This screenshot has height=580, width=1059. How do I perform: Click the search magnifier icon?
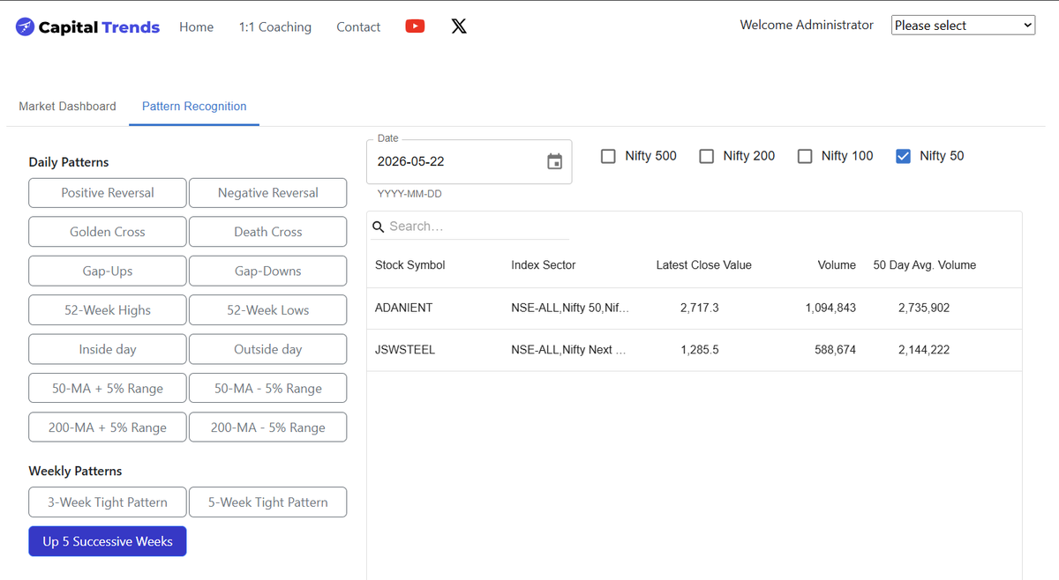[379, 227]
